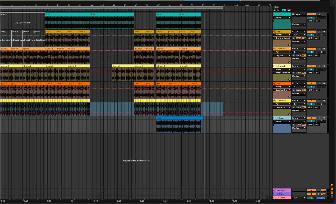Collapse the elements track fold triangle
Viewport: 336px width, 204px height.
(275, 101)
